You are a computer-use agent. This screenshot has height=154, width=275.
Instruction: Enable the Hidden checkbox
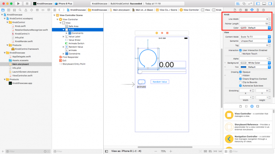tap(240, 76)
